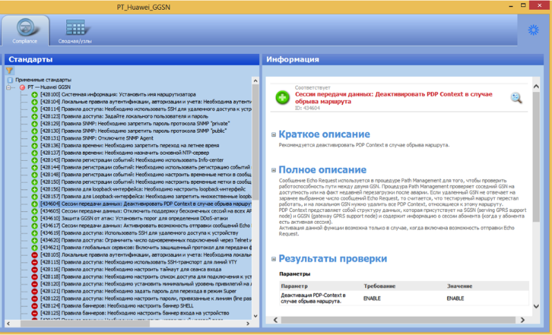This screenshot has height=335, width=552.
Task: Click green plus icon for item 434610
Action: (x=34, y=219)
